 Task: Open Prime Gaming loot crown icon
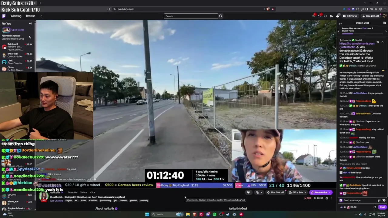tap(313, 16)
